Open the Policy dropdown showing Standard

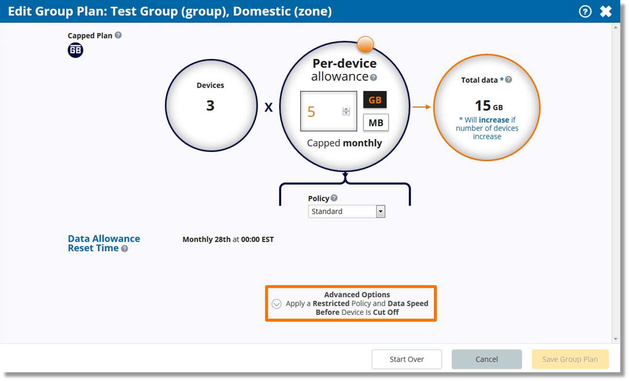pyautogui.click(x=347, y=211)
